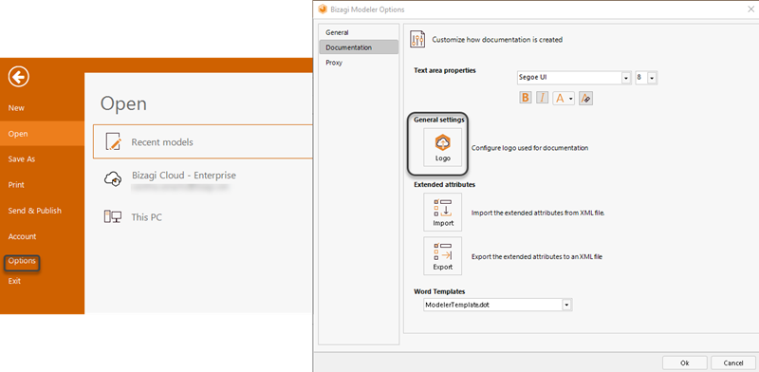This screenshot has height=372, width=759.
Task: Click Import extended attributes button
Action: [442, 212]
